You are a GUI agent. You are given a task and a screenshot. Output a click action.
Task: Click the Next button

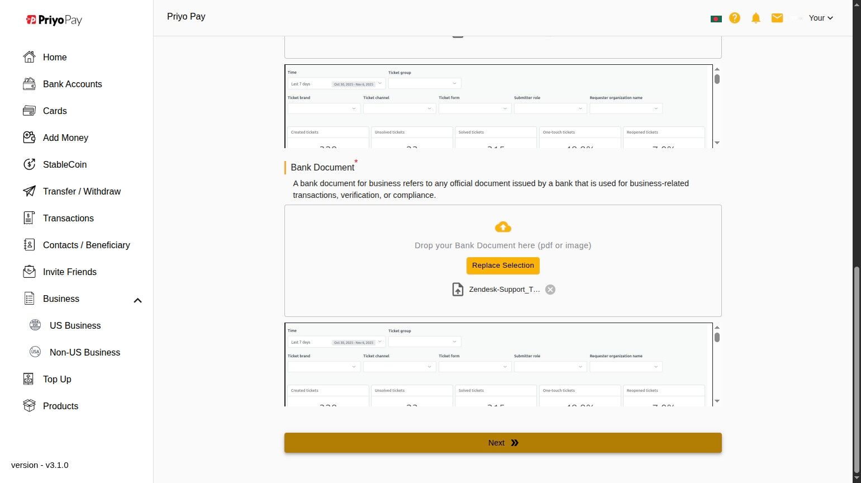(503, 443)
